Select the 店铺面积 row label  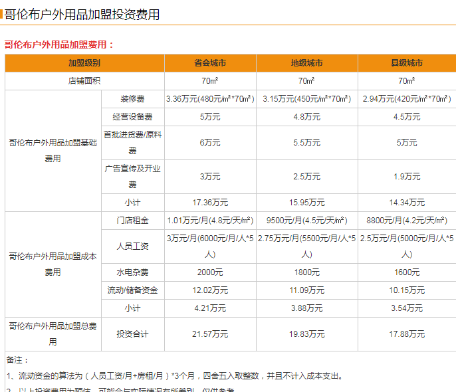click(84, 81)
